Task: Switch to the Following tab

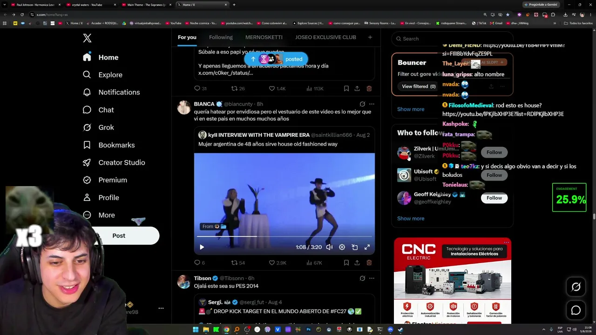Action: [221, 37]
